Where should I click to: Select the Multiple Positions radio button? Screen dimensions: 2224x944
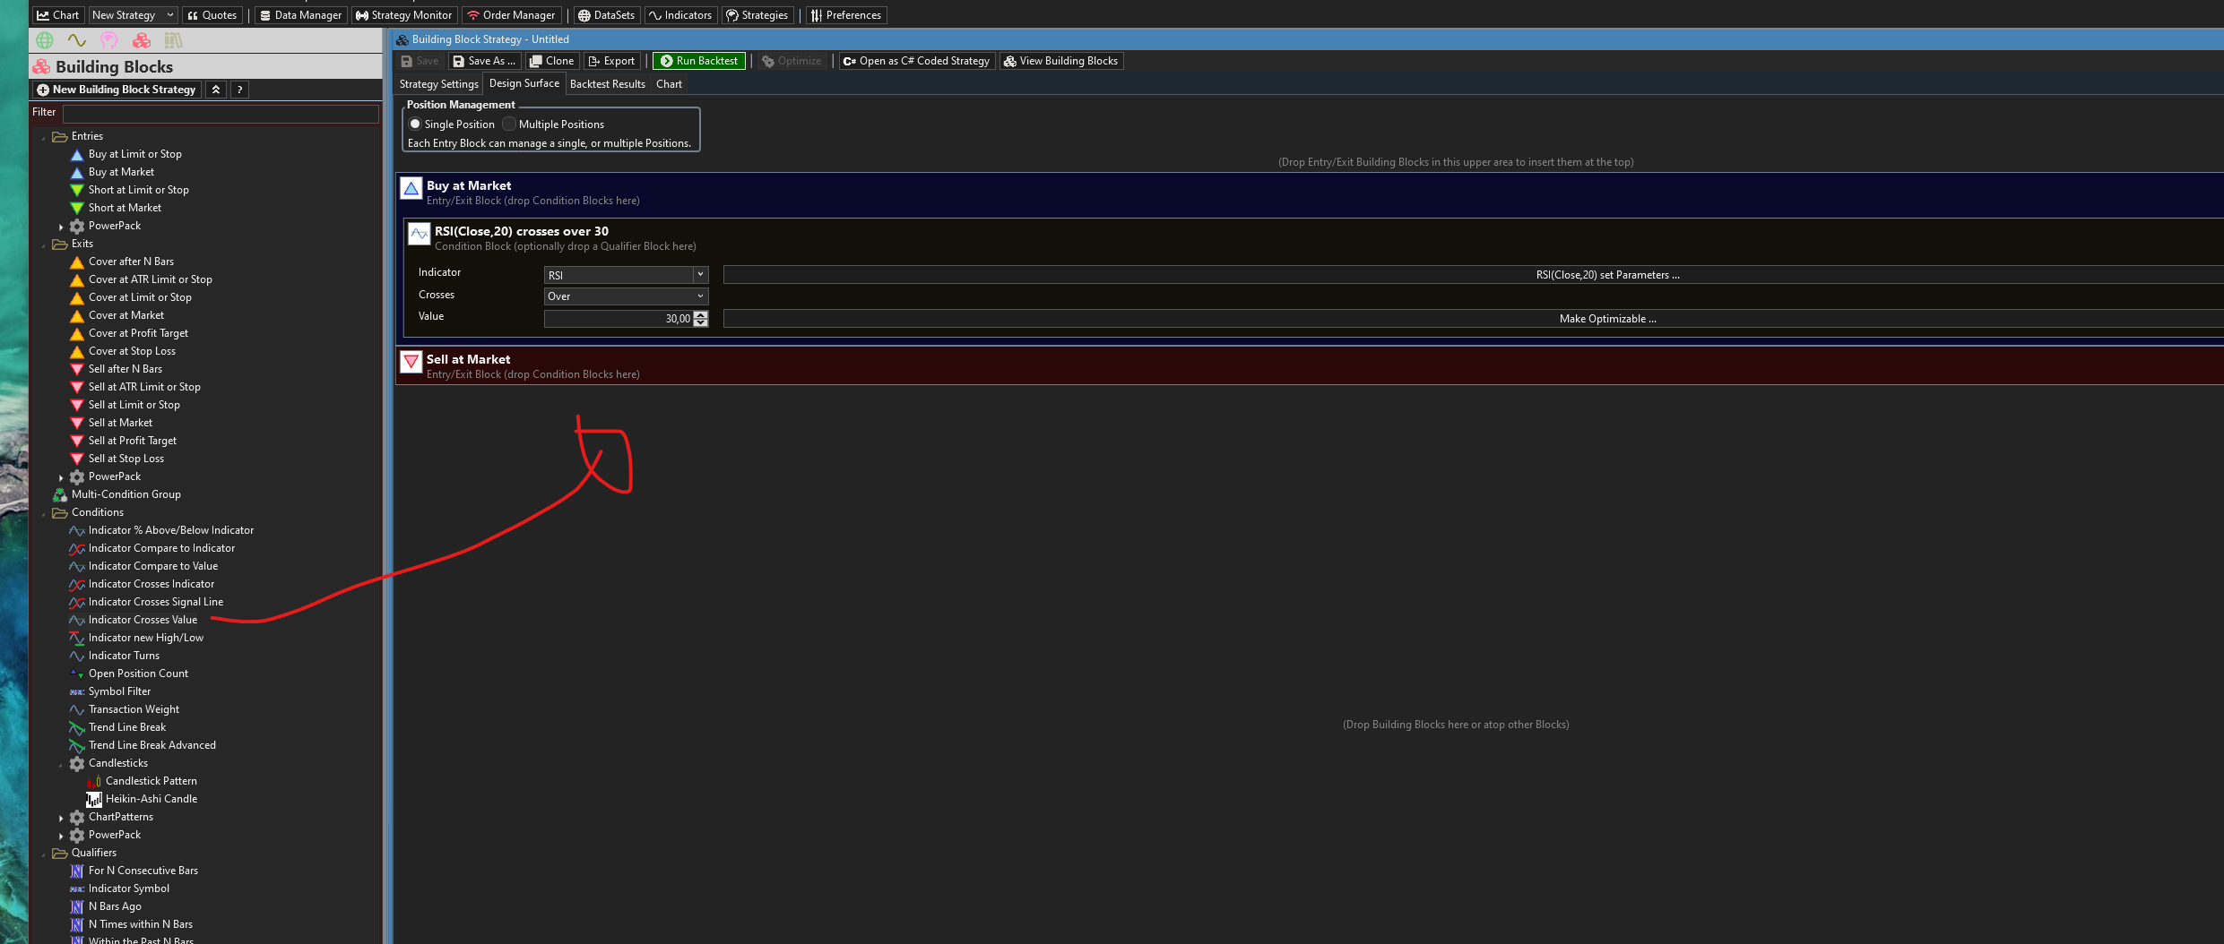tap(509, 124)
